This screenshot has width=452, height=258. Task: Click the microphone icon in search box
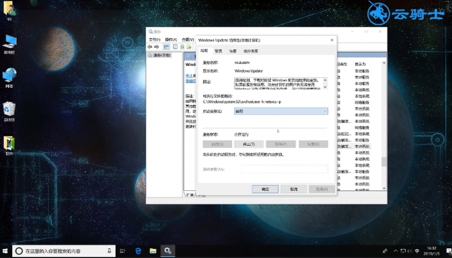pos(109,251)
